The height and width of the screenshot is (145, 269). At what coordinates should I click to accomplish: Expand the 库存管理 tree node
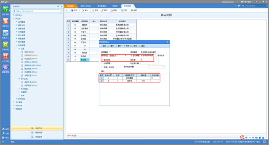coord(16,42)
